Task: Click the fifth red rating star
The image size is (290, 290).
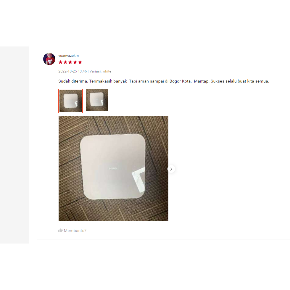Action: click(x=80, y=62)
